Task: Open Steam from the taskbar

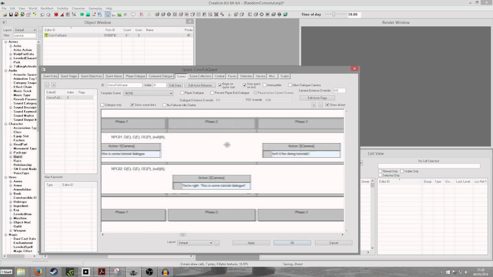Action: pyautogui.click(x=54, y=272)
